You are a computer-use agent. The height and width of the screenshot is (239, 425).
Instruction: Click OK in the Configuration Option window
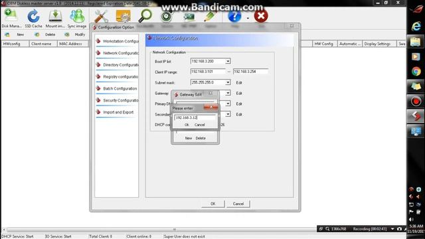[213, 204]
